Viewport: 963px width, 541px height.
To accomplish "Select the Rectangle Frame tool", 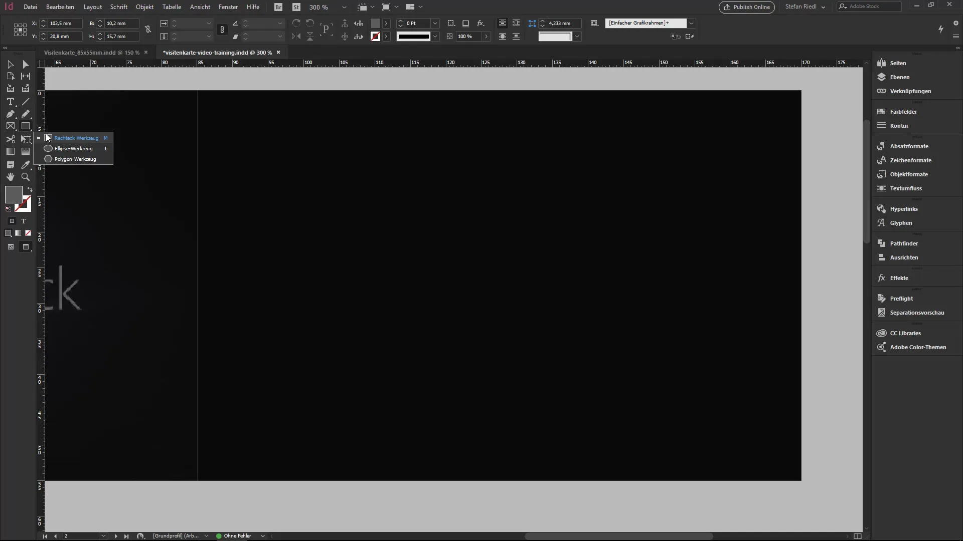I will click(11, 126).
